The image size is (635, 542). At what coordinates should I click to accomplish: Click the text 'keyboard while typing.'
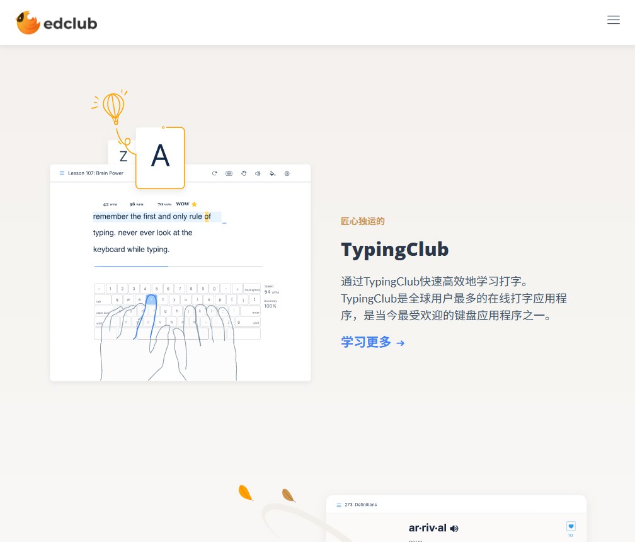(131, 249)
